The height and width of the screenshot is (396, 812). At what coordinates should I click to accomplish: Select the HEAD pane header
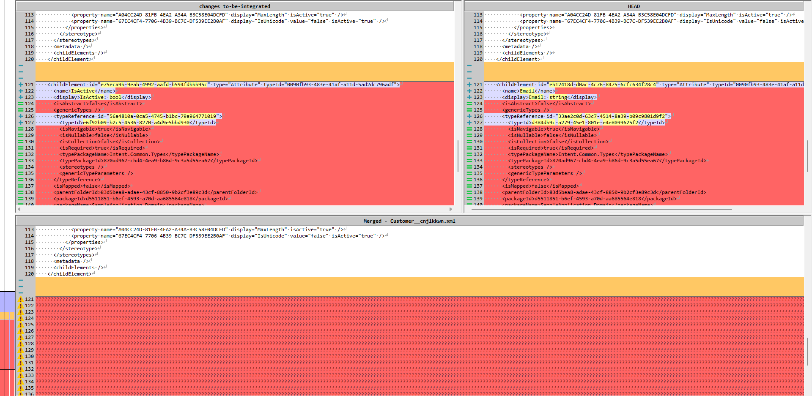tap(634, 6)
